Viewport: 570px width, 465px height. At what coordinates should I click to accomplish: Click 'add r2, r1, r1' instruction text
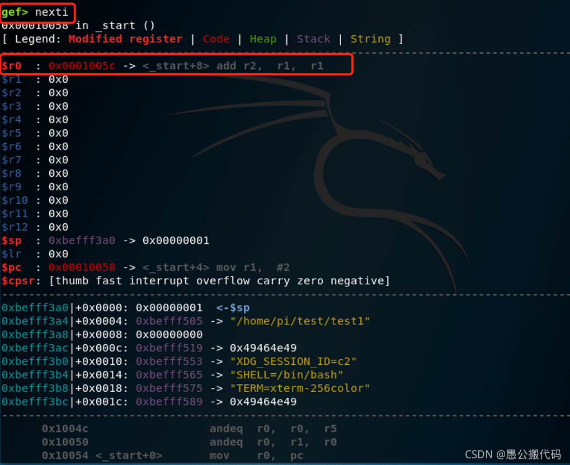click(x=270, y=66)
